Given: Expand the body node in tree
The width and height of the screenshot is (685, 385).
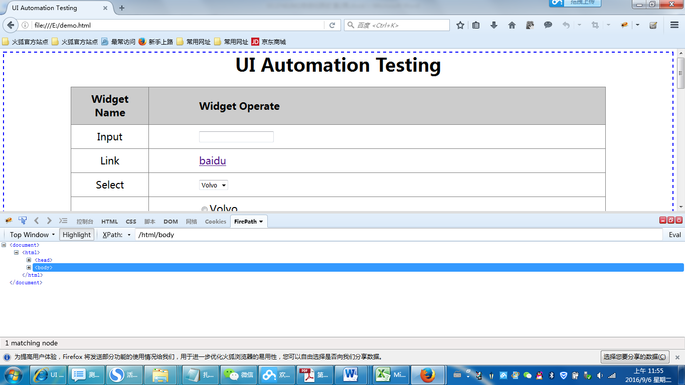Looking at the screenshot, I should 29,268.
